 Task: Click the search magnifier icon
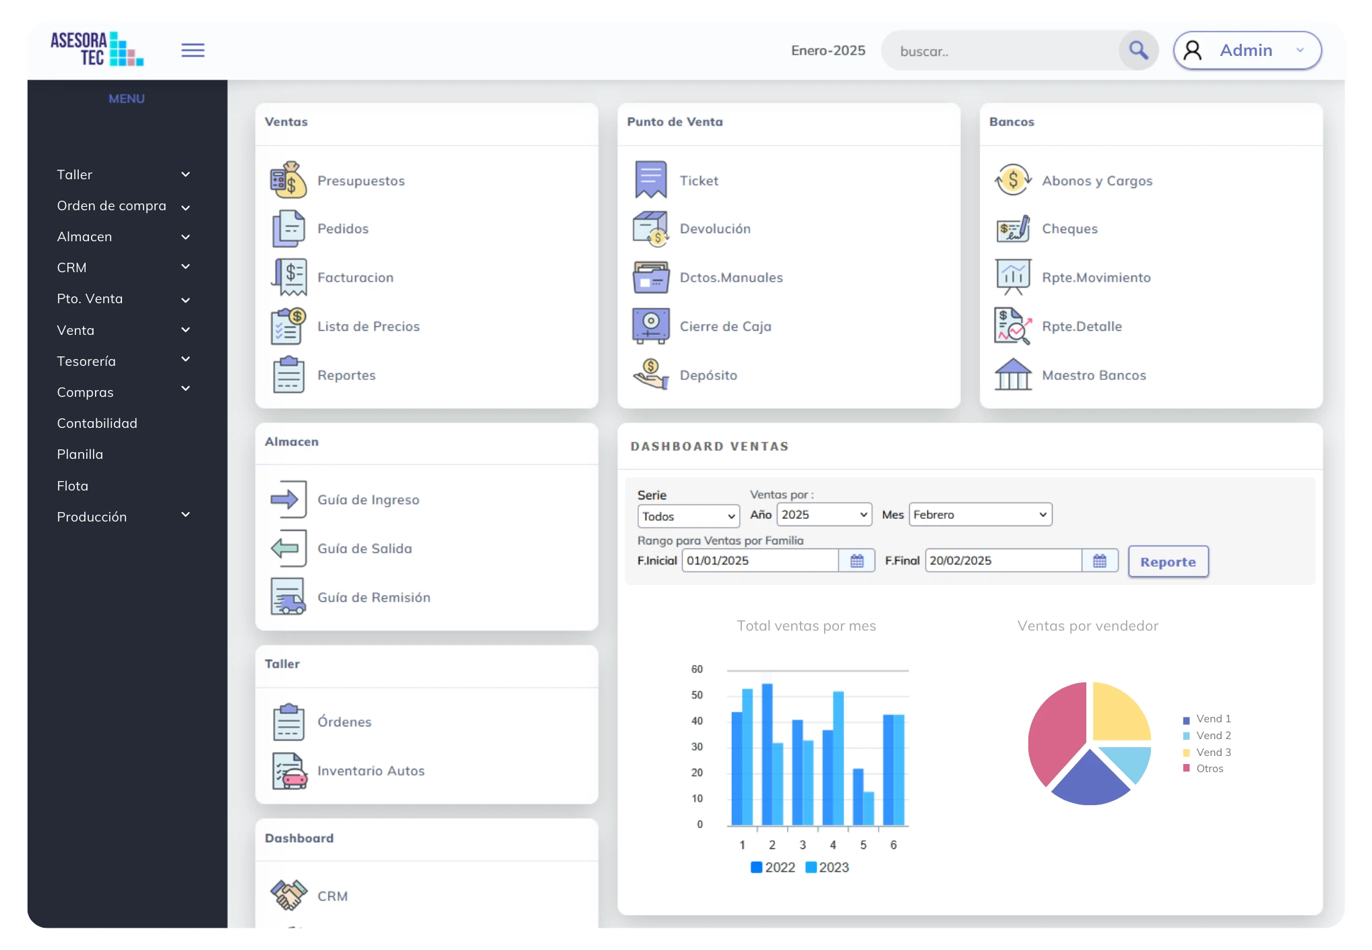(x=1138, y=51)
